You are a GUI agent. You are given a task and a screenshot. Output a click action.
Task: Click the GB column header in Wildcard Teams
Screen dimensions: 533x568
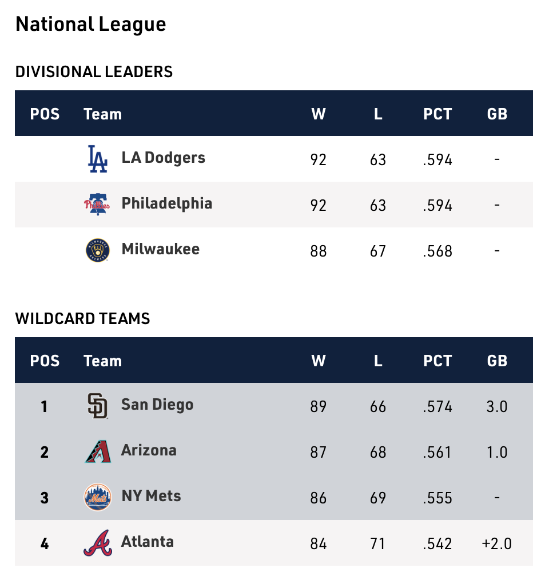[497, 361]
